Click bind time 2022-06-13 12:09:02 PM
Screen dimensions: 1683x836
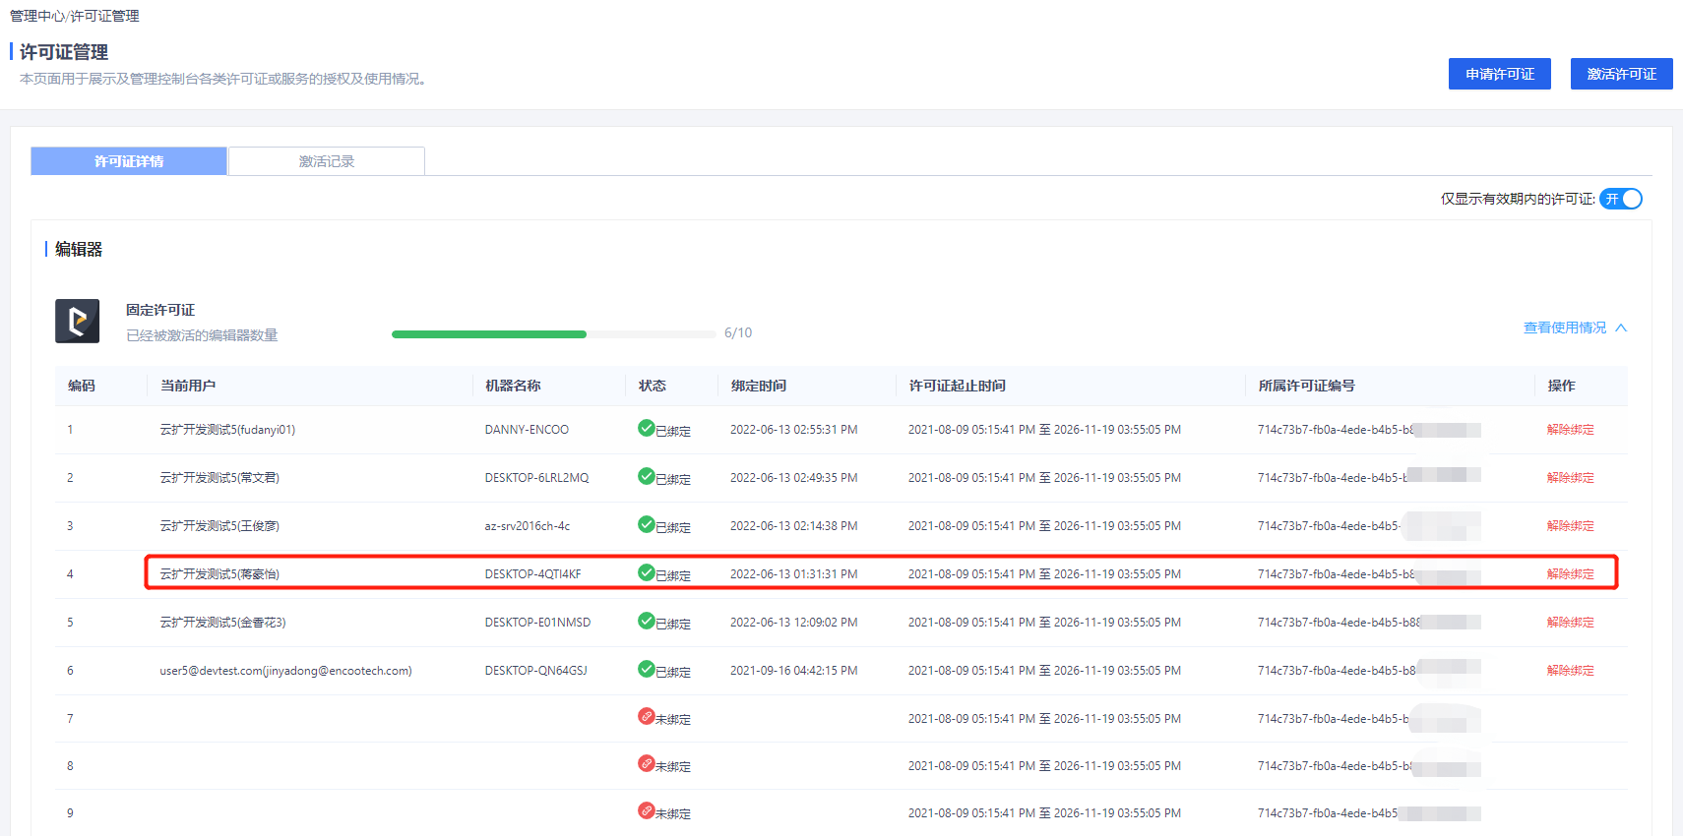(x=793, y=623)
